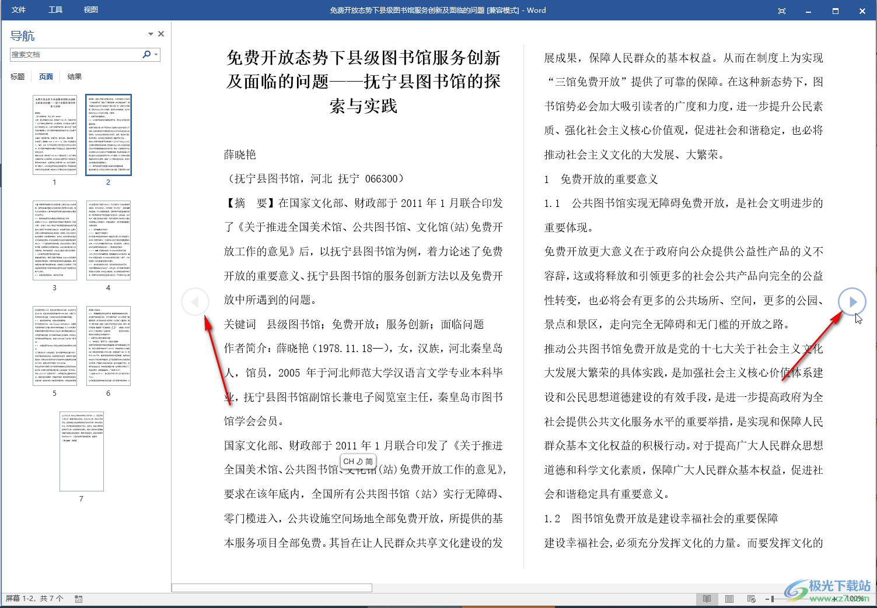
Task: Switch to the 页面 navigation tab
Action: 46,76
